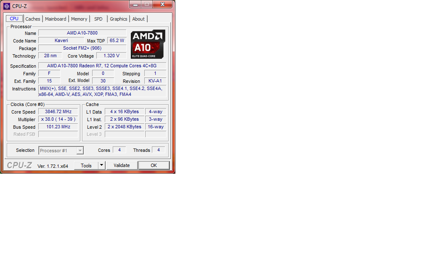Open the Graphics tab
Image resolution: width=424 pixels, height=265 pixels.
119,19
